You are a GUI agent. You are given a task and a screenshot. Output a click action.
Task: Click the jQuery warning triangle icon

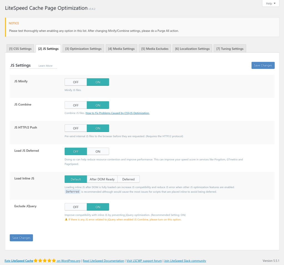click(x=66, y=219)
